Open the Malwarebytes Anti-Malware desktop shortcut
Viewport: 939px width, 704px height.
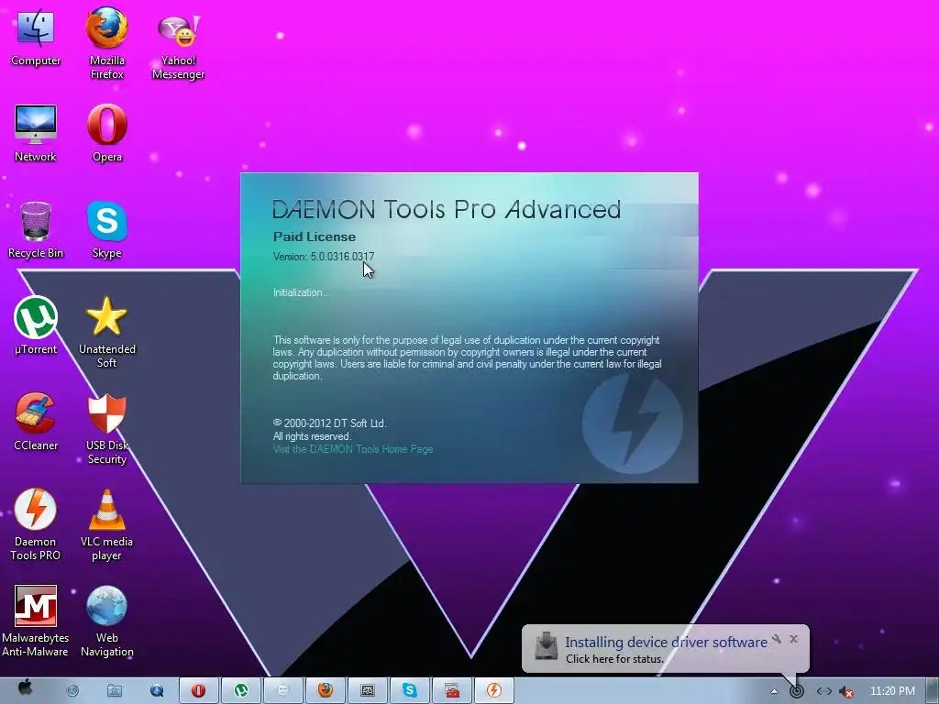click(x=36, y=621)
